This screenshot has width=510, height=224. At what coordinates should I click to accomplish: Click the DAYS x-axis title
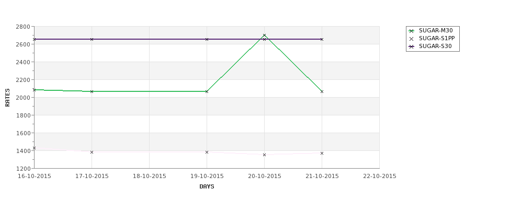click(207, 186)
